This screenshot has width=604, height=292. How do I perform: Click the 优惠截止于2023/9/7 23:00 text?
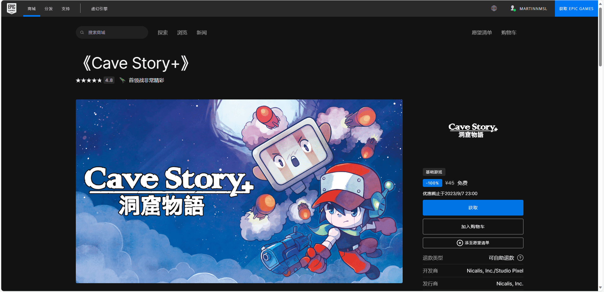point(450,194)
